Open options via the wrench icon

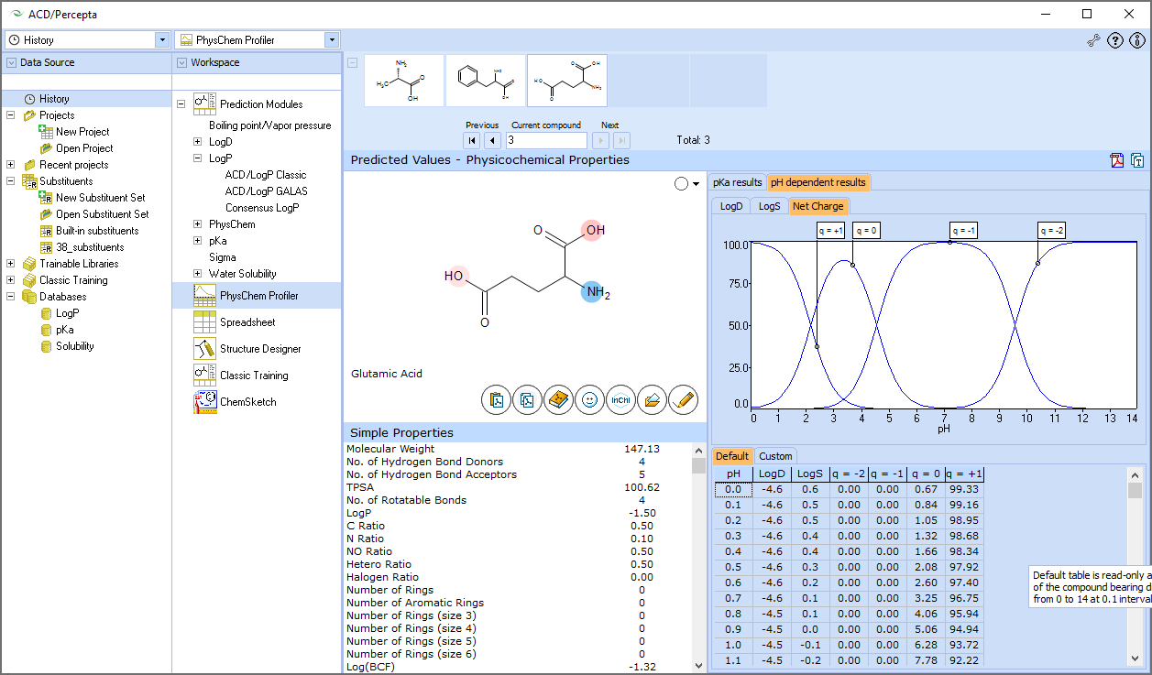click(1092, 40)
